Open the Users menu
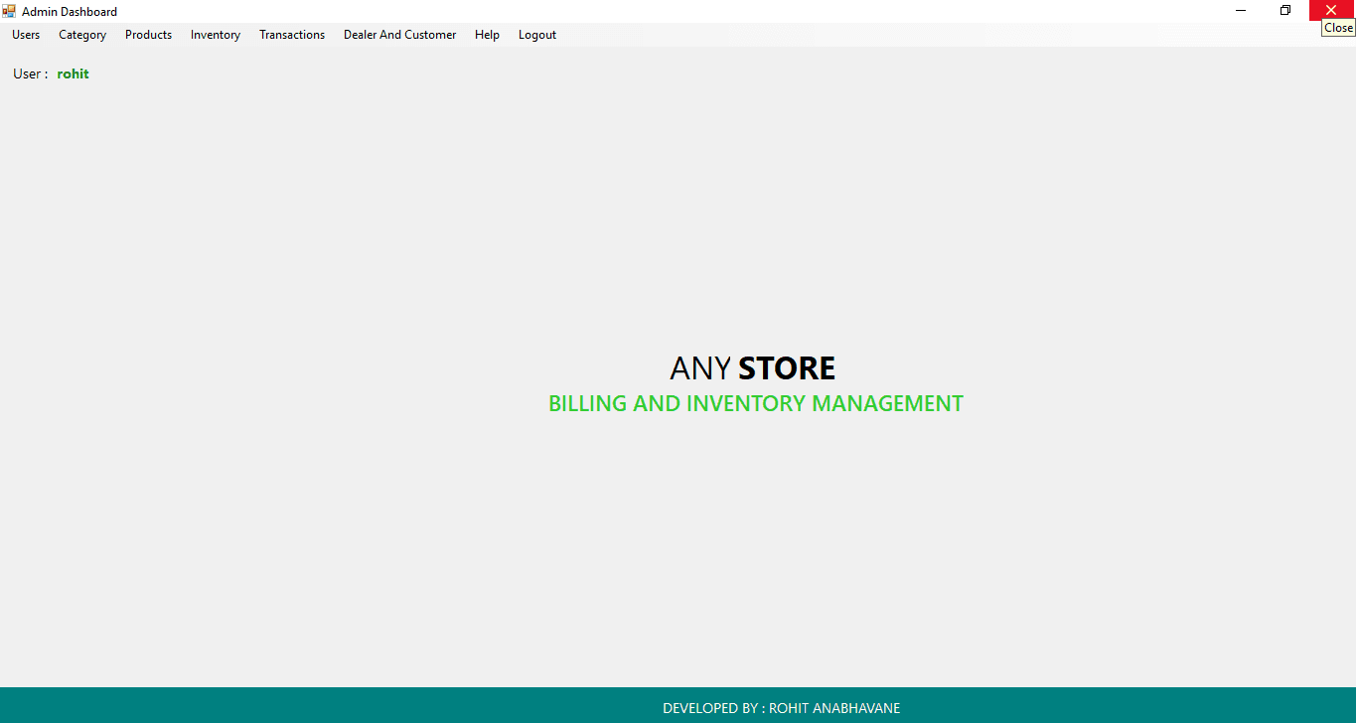Image resolution: width=1357 pixels, height=723 pixels. (x=25, y=35)
